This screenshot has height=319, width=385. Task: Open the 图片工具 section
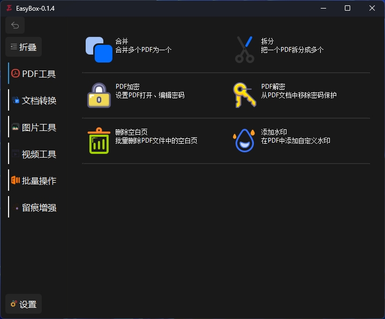(39, 127)
